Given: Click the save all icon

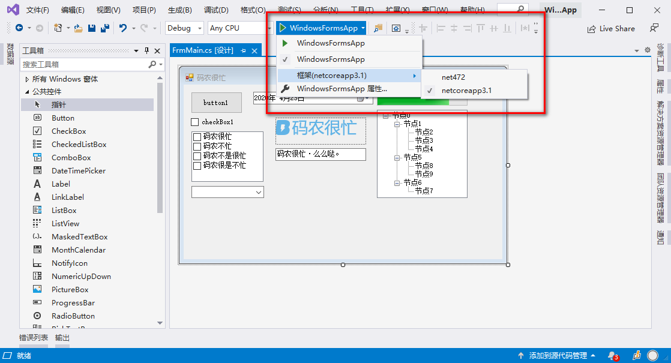Looking at the screenshot, I should coord(105,28).
